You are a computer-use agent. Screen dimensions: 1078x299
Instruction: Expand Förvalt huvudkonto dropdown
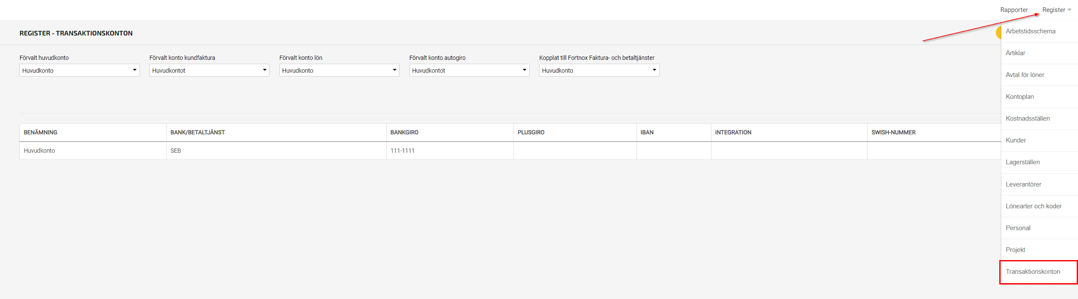[x=80, y=70]
